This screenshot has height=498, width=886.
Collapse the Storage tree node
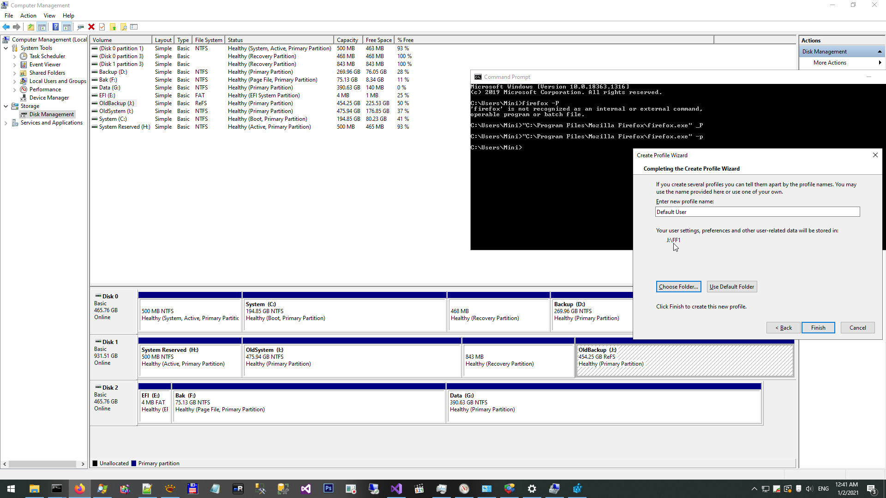tap(6, 106)
